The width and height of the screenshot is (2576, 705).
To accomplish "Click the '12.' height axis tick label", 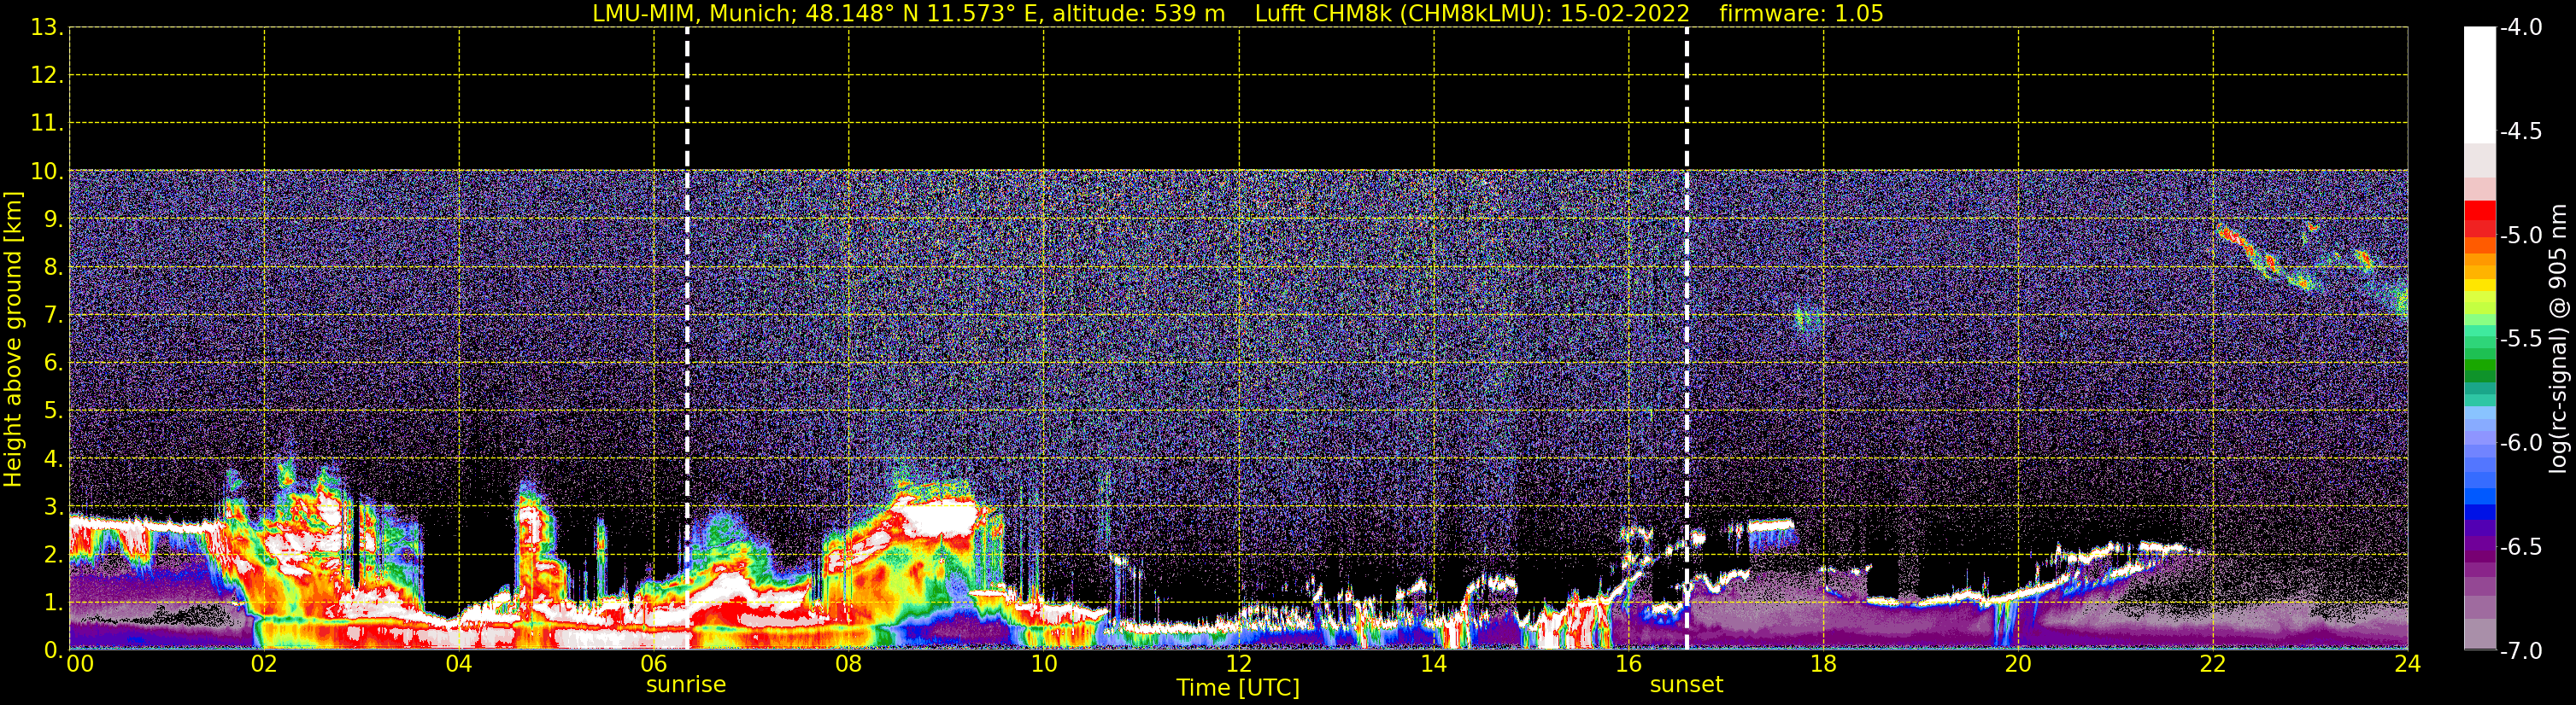I will pos(47,75).
